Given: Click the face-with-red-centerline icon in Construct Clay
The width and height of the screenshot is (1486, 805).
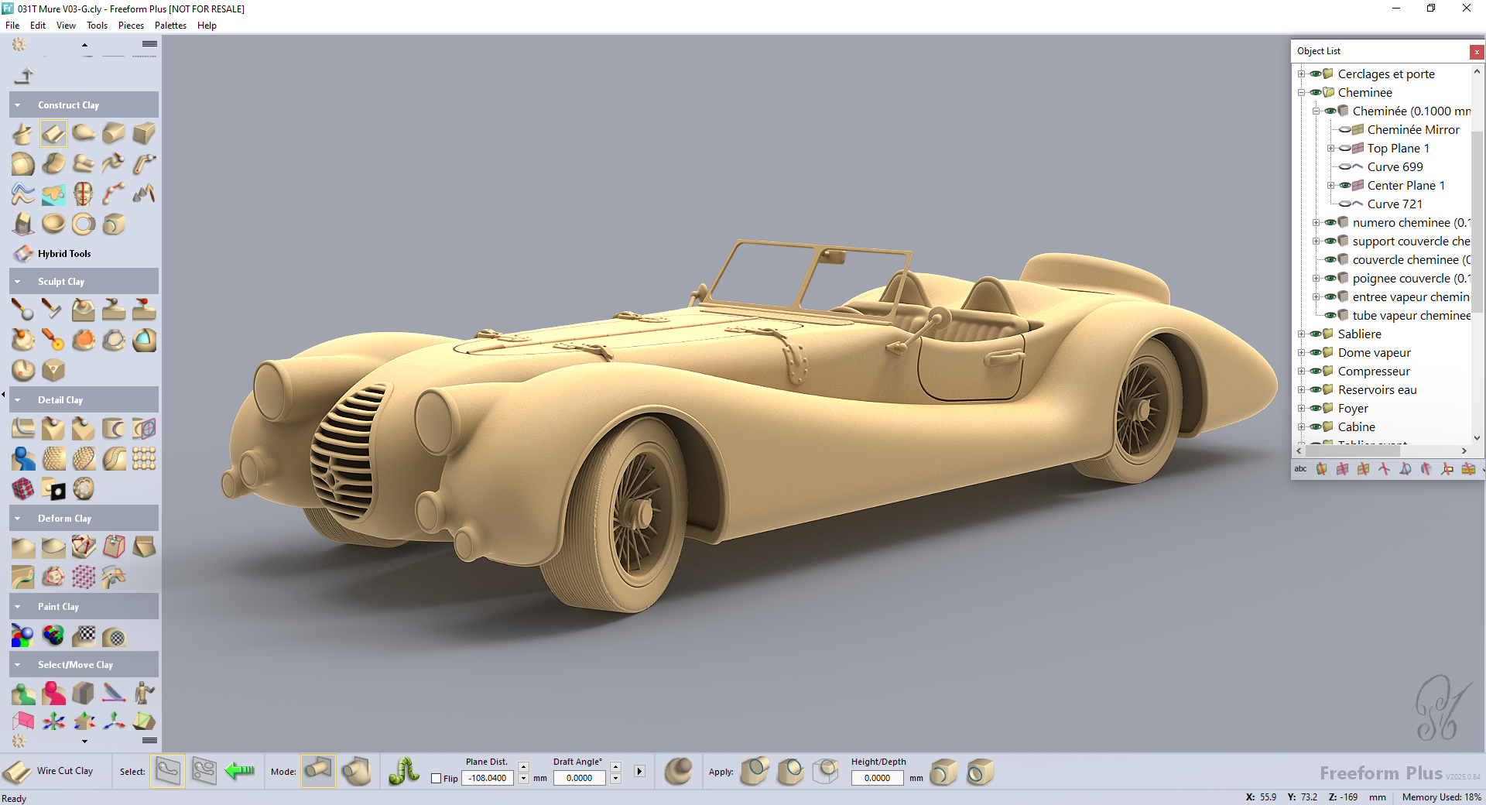Looking at the screenshot, I should pyautogui.click(x=84, y=194).
